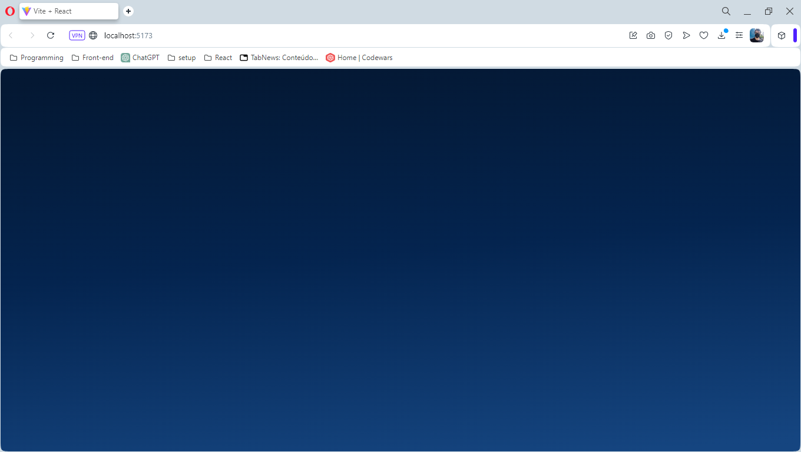Go back to previous page
801x452 pixels.
coord(11,35)
